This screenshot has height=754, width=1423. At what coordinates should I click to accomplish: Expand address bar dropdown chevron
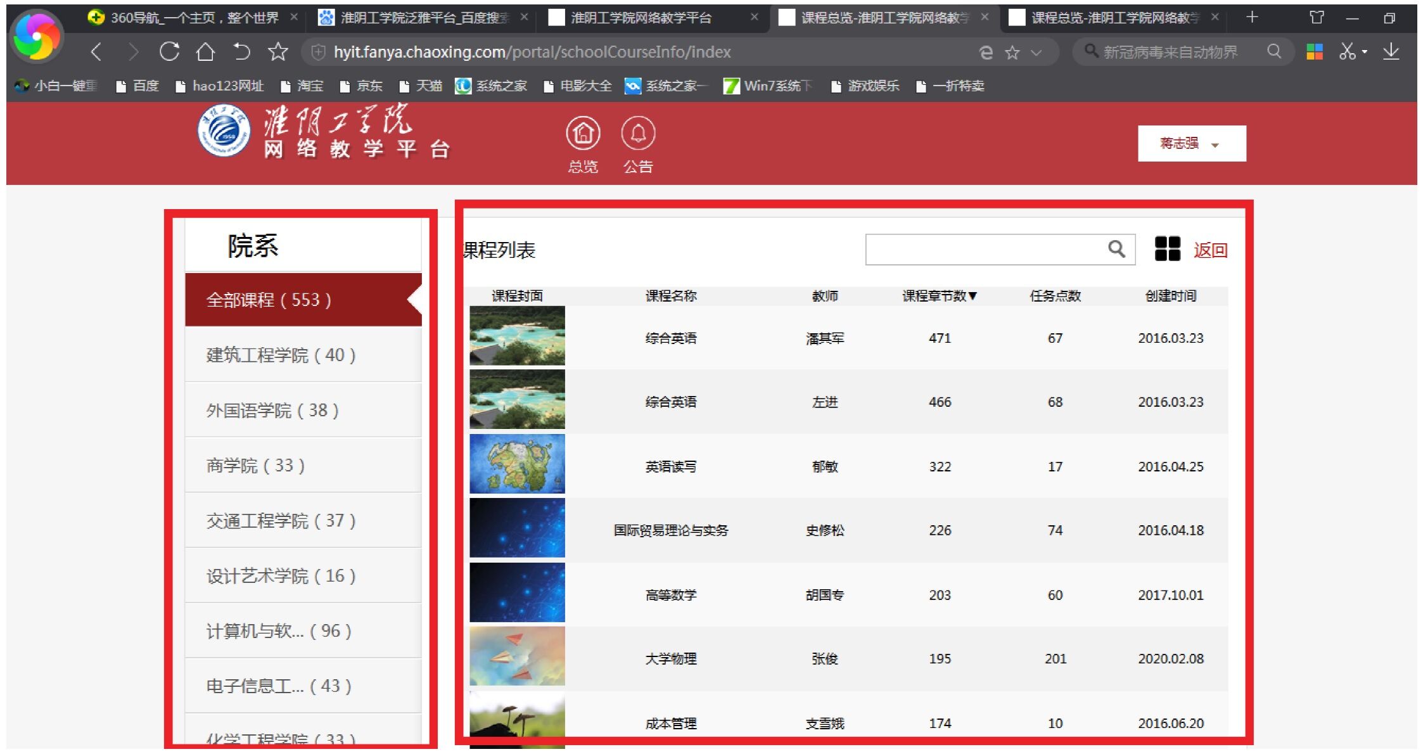[x=1036, y=53]
